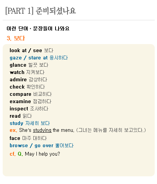Screen dimensions: 157x184
Task: Click the orange '3. 보다' section title
Action: pyautogui.click(x=16, y=38)
